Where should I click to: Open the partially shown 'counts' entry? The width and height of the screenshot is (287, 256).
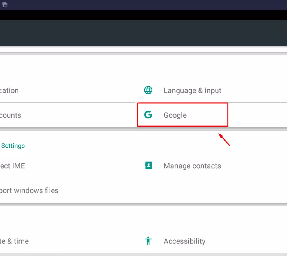pos(67,115)
